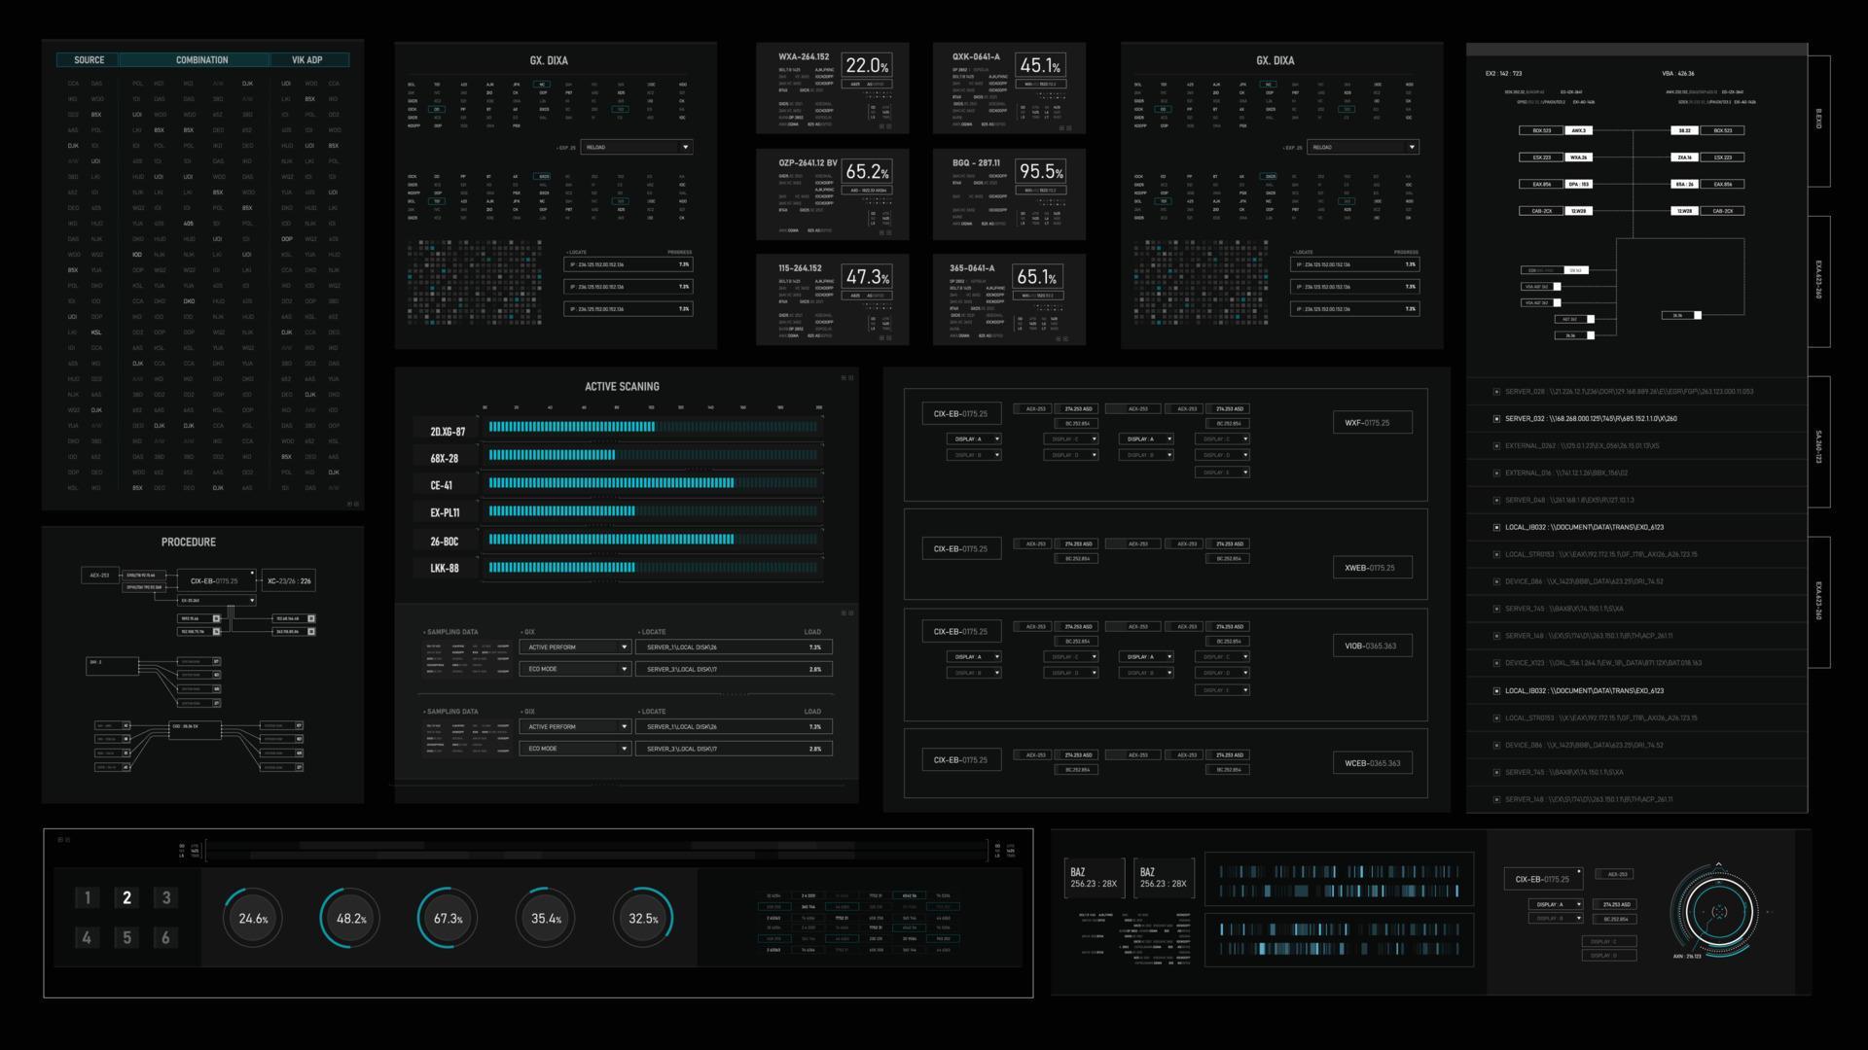Screen dimensions: 1868x1050
Task: Click the small icon beside SERVER_028 entry
Action: tap(1495, 391)
